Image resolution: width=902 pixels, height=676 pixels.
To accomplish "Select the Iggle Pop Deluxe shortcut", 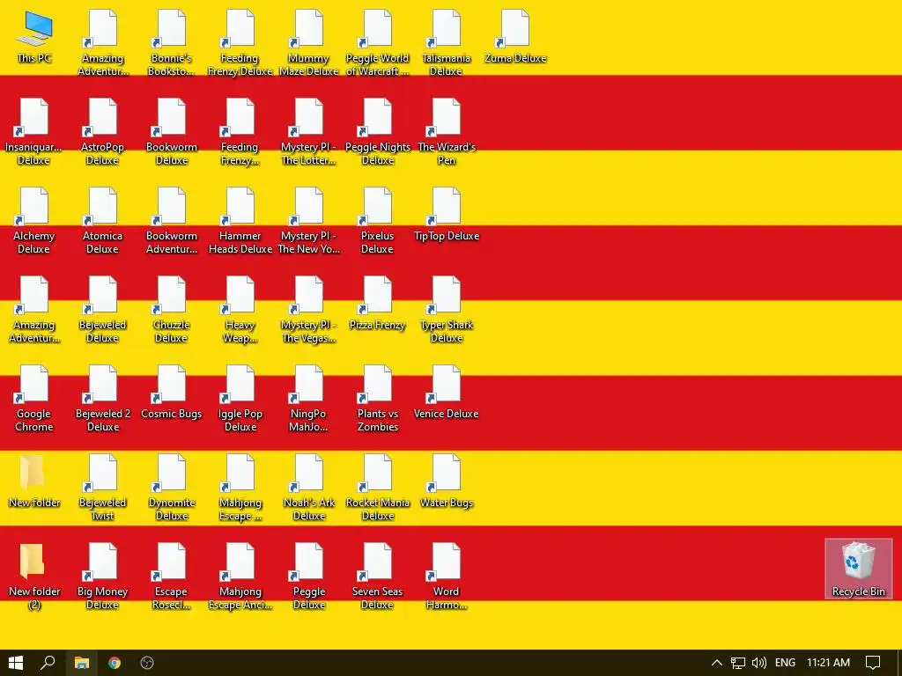I will [240, 399].
